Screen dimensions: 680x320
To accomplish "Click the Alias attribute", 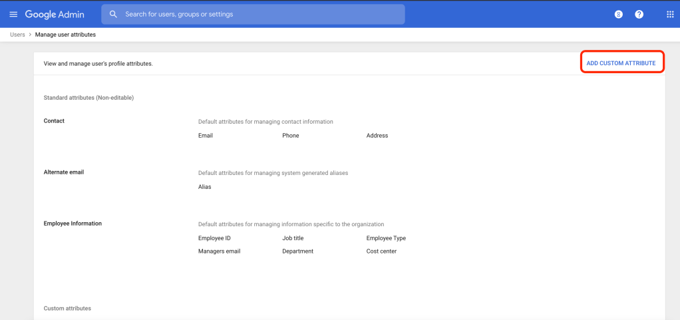I will pos(204,187).
